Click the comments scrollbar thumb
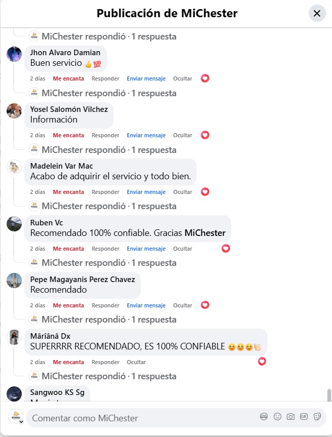The image size is (332, 437). coord(329,395)
